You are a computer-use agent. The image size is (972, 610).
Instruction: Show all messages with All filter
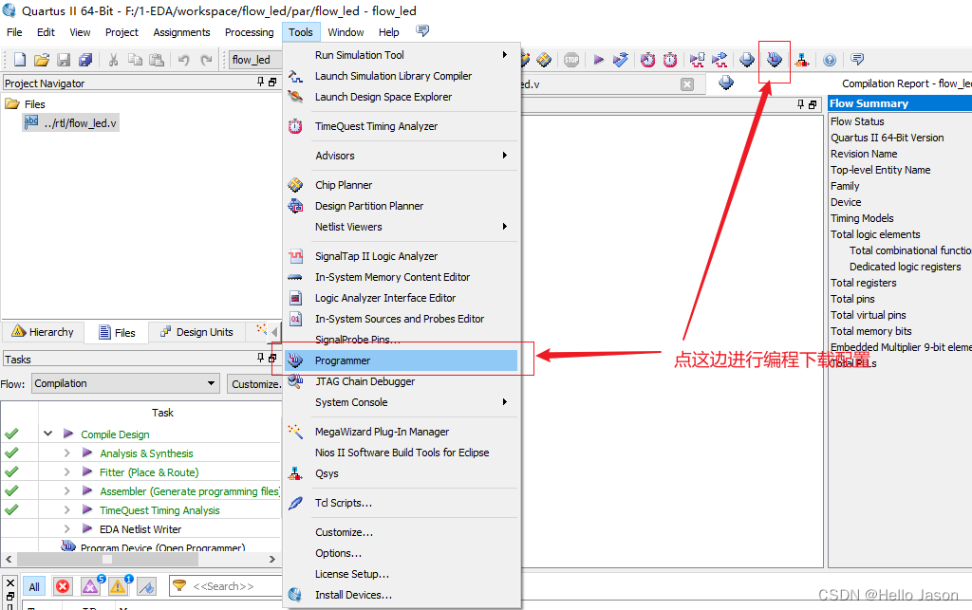tap(34, 586)
